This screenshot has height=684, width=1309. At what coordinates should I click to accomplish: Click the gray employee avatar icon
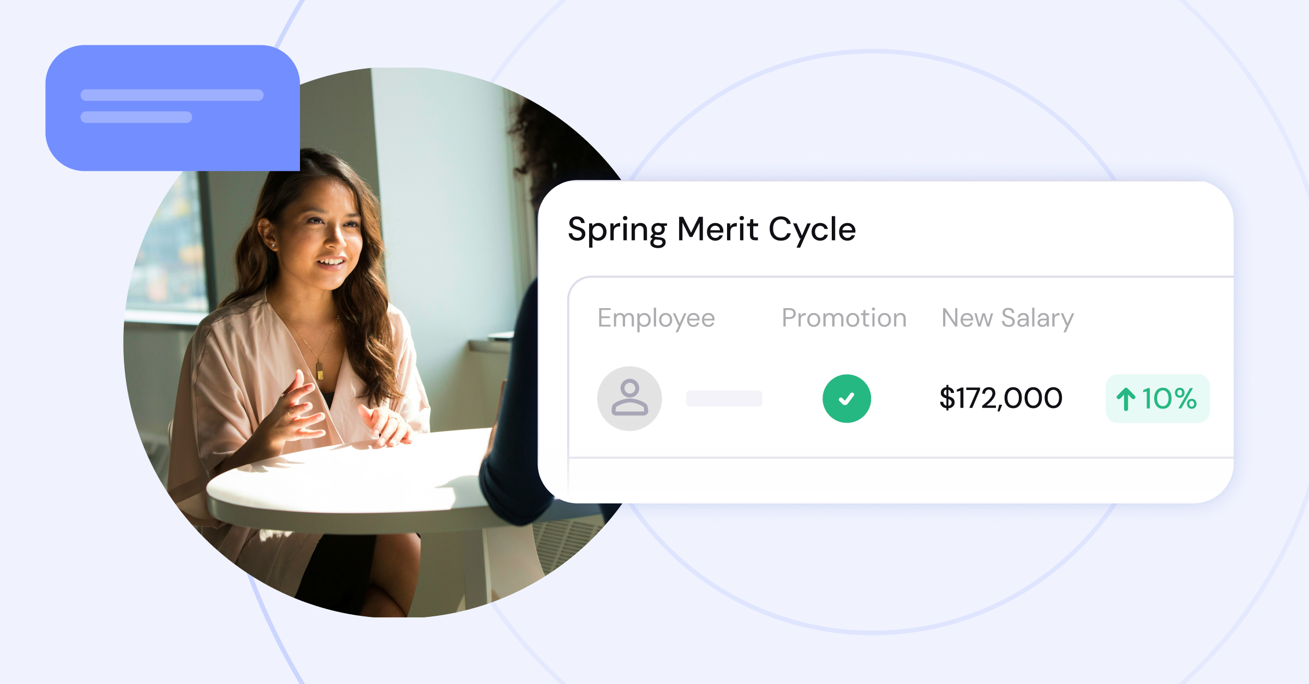click(x=629, y=398)
